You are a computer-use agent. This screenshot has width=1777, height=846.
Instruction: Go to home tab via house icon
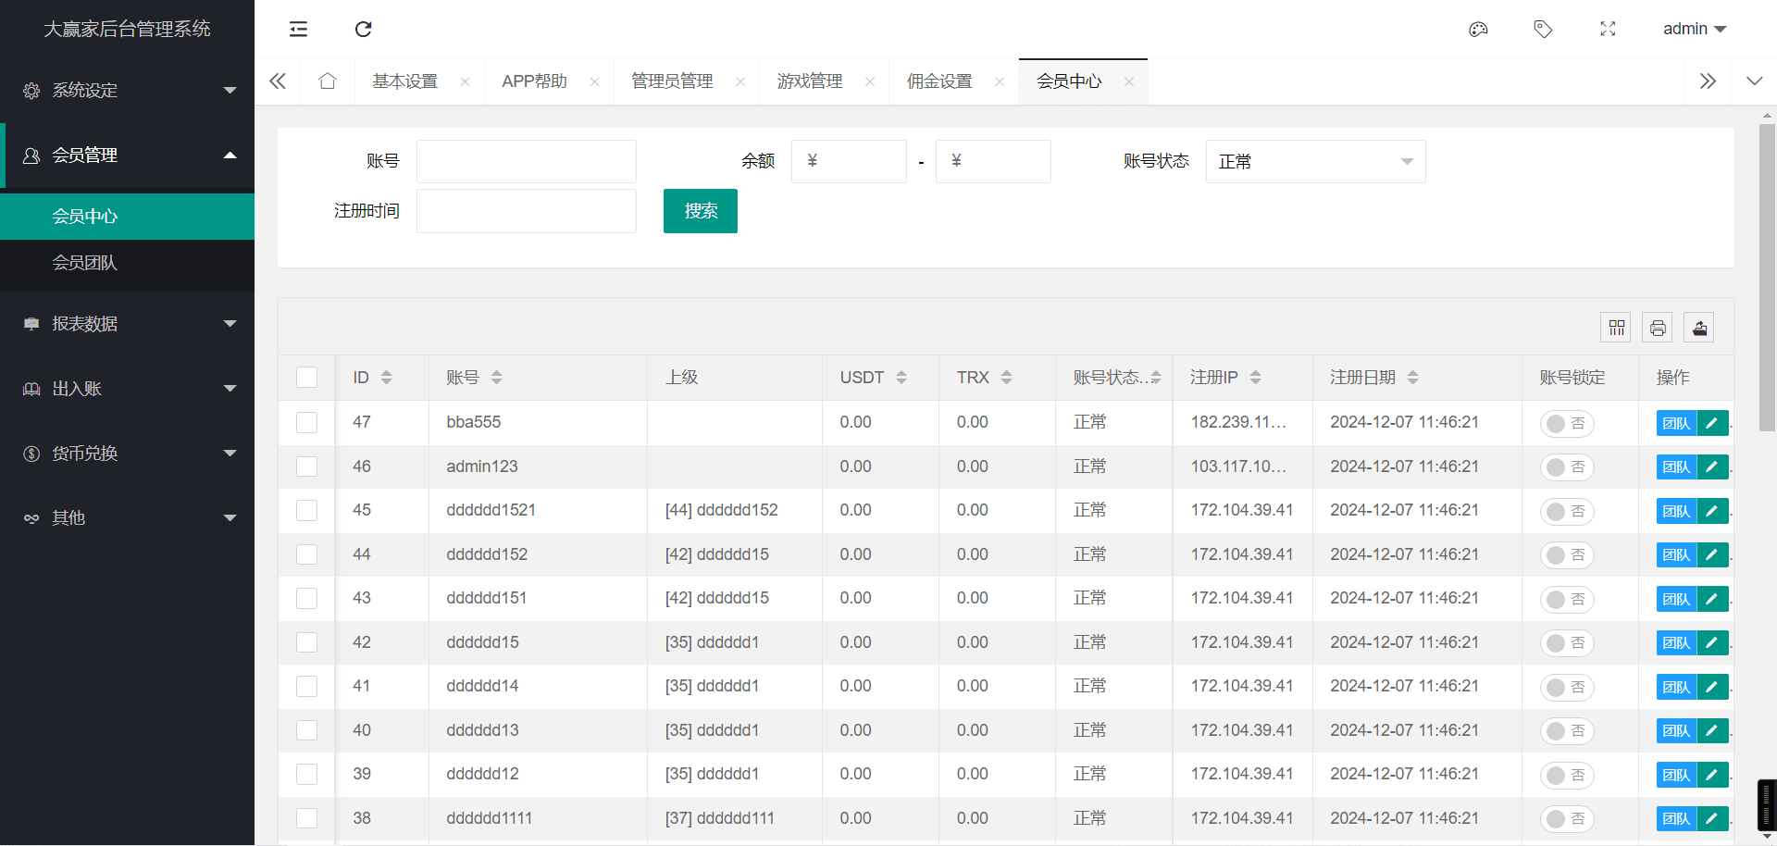pyautogui.click(x=327, y=81)
